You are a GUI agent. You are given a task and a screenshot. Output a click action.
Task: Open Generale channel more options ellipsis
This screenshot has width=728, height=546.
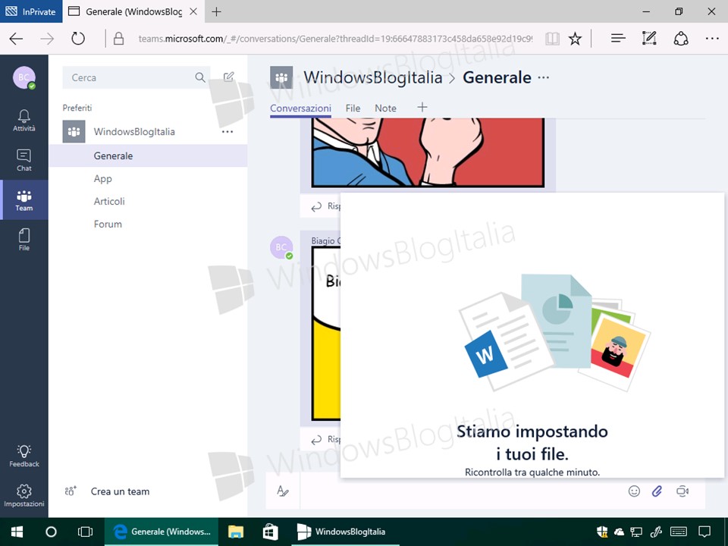coord(543,77)
